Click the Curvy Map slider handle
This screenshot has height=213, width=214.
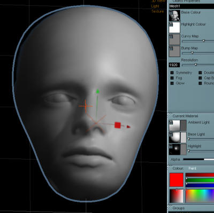pos(204,41)
